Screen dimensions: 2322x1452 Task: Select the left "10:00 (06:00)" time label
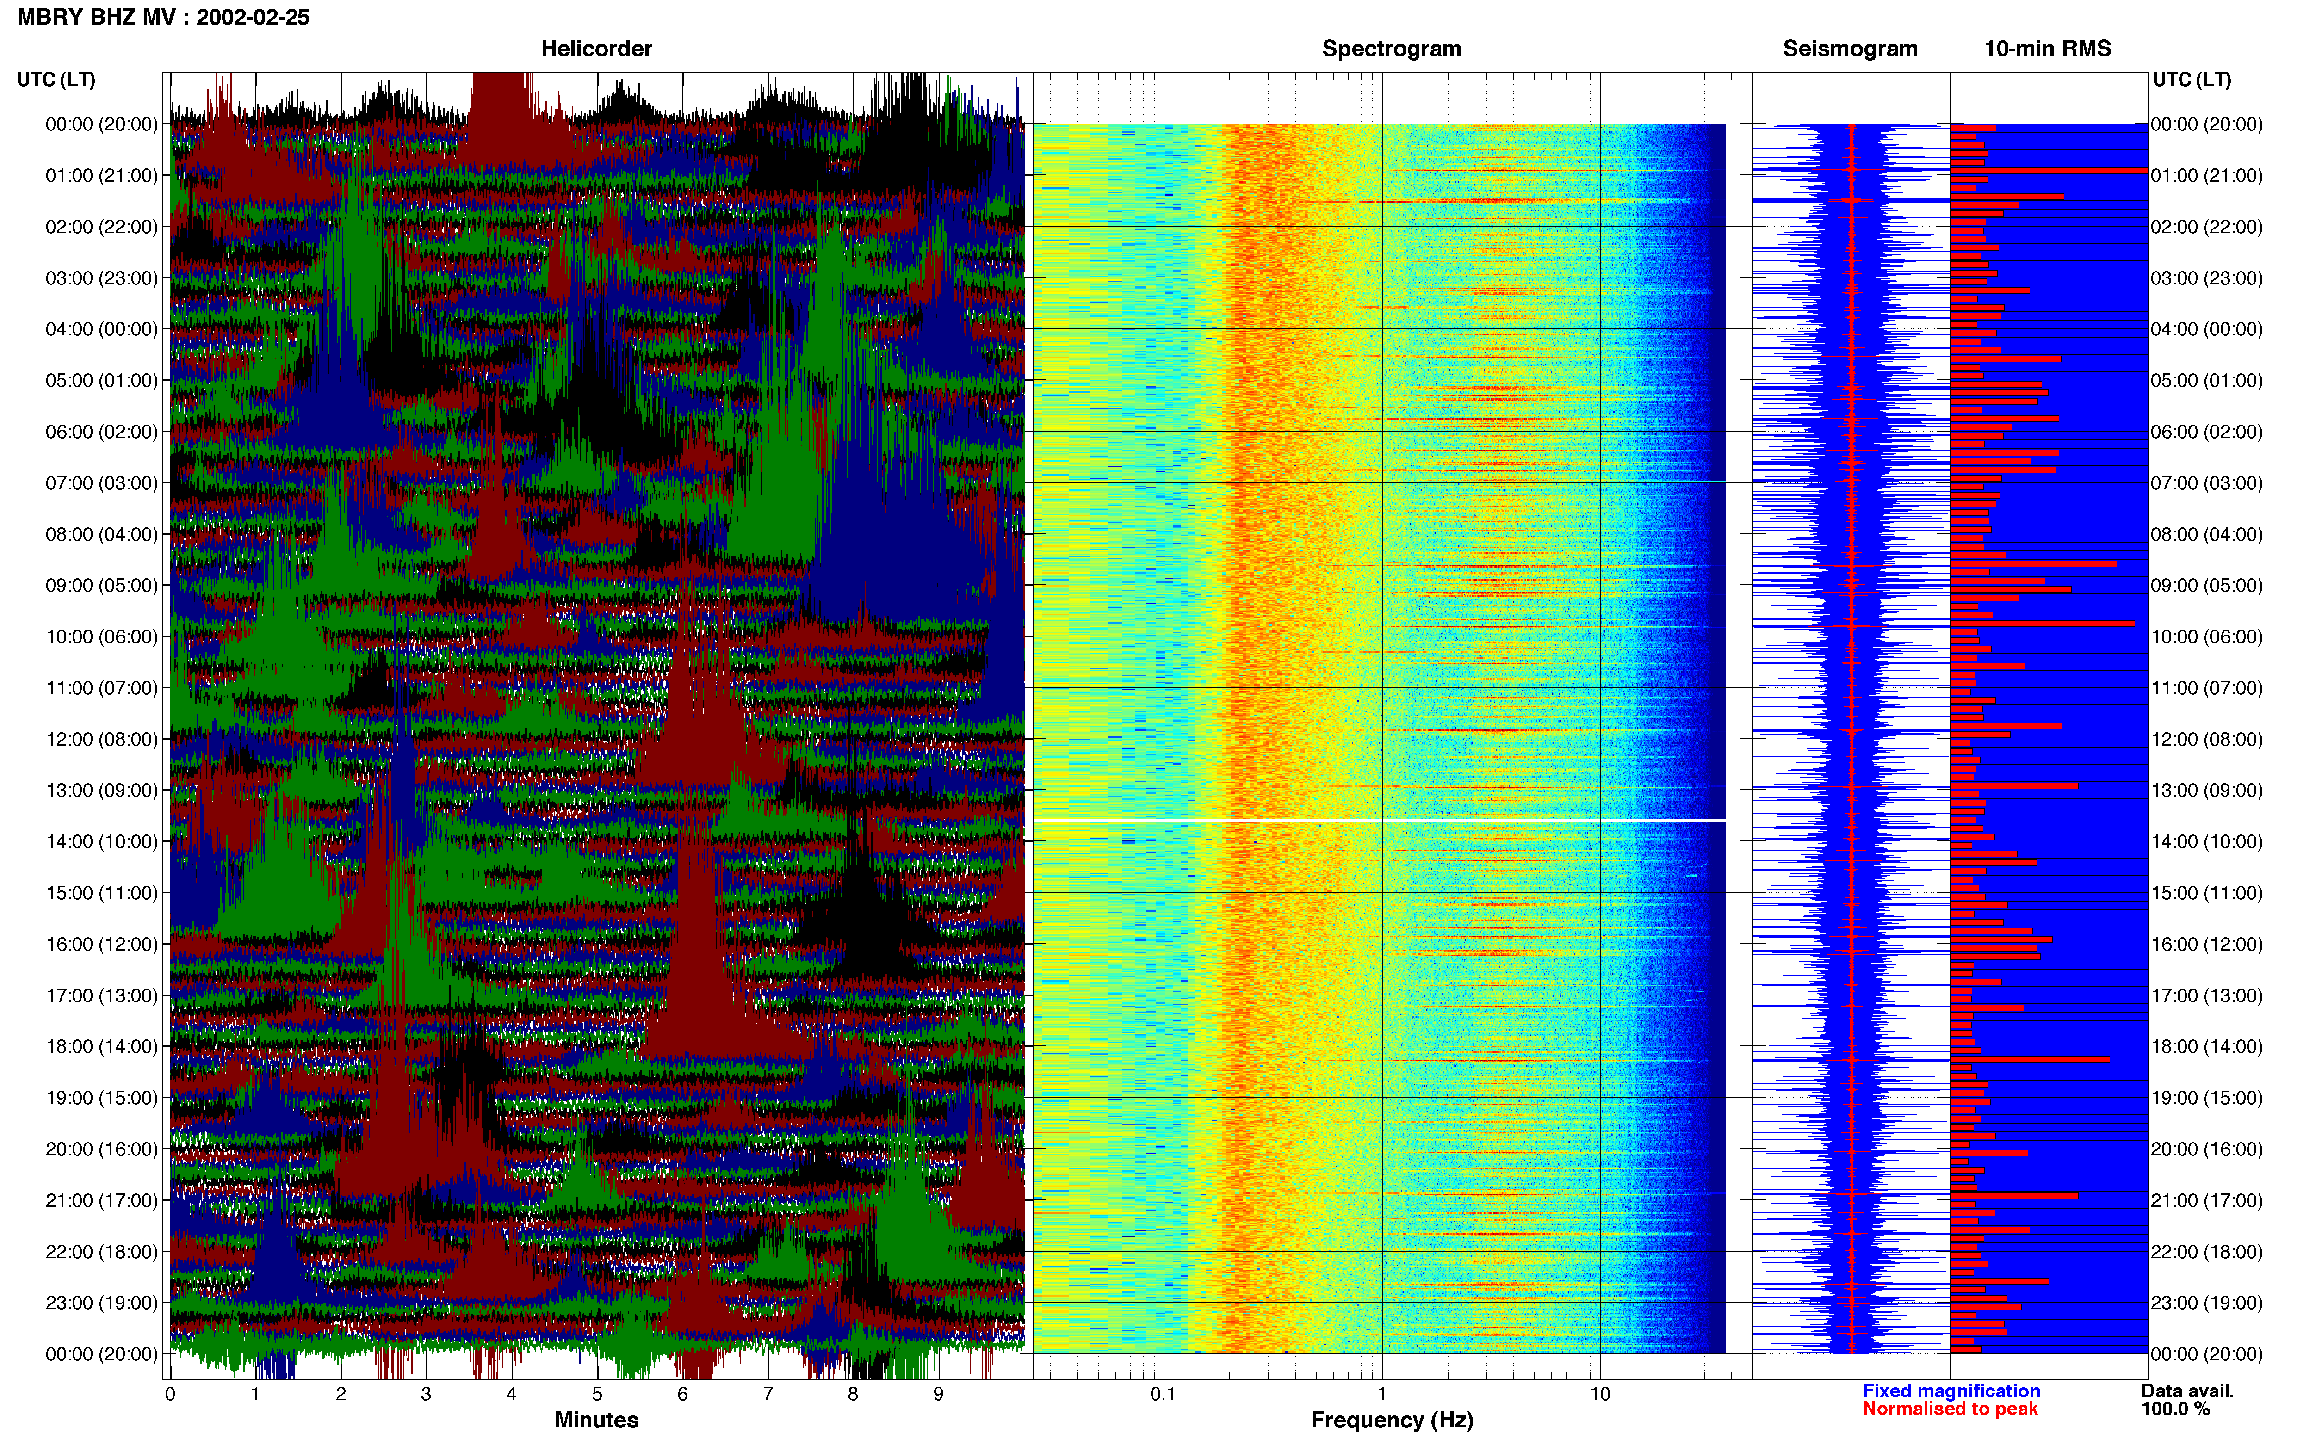[x=102, y=636]
